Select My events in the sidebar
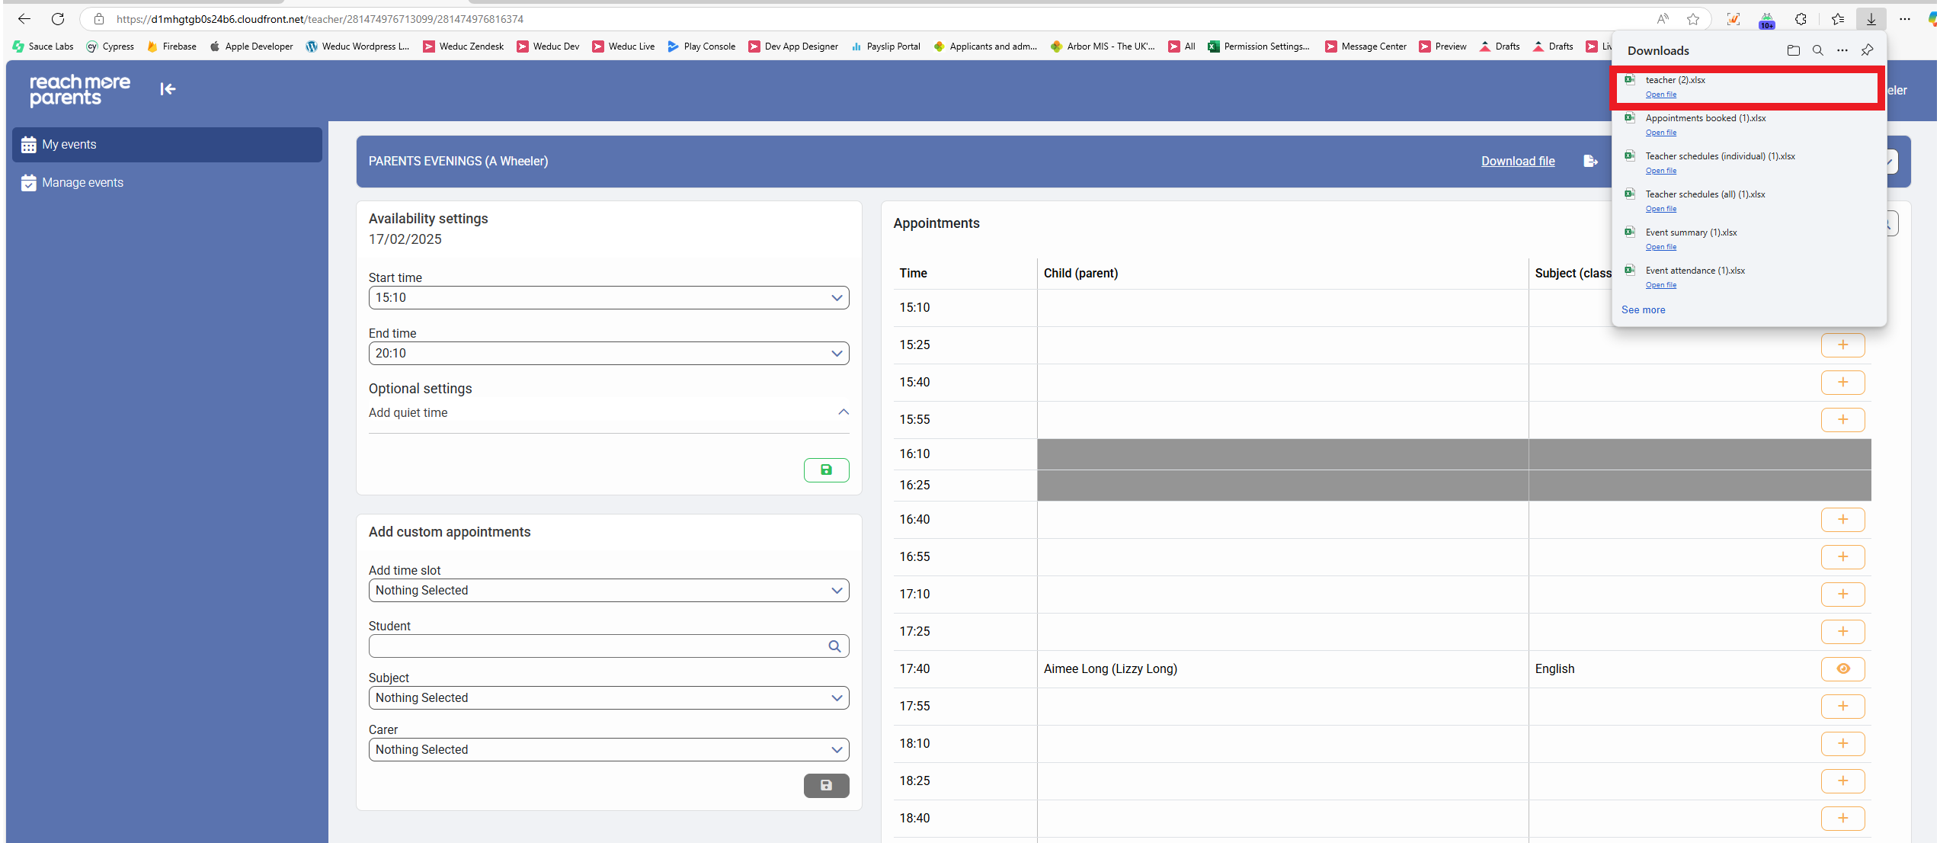The height and width of the screenshot is (843, 1940). [69, 145]
